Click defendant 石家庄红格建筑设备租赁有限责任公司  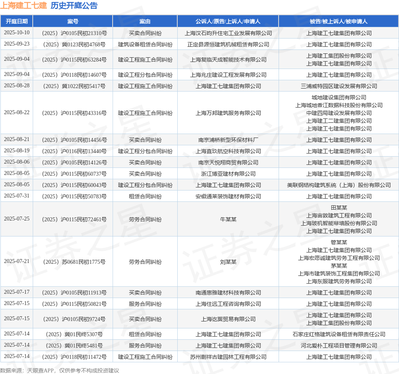339,334
